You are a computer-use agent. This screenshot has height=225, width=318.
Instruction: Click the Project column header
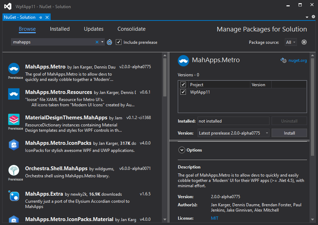219,84
